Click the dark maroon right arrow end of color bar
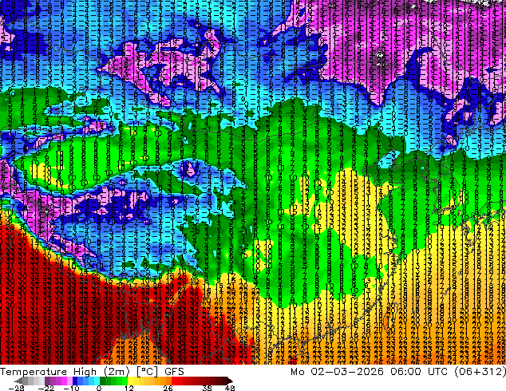506x391 pixels. click(229, 381)
